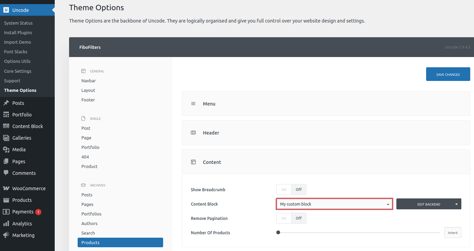Click the Number Of Products slider handle
The image size is (474, 251).
point(278,233)
